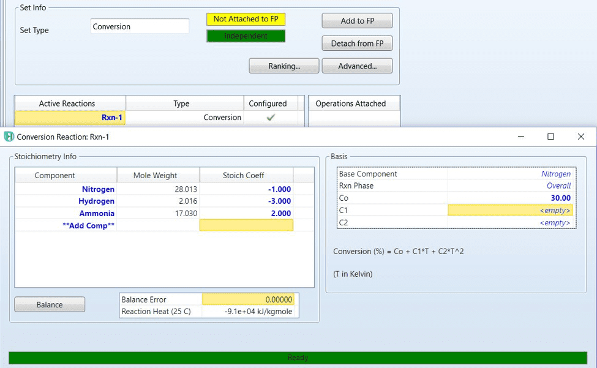Image resolution: width=597 pixels, height=368 pixels.
Task: Click the green Ready status bar
Action: pyautogui.click(x=298, y=358)
